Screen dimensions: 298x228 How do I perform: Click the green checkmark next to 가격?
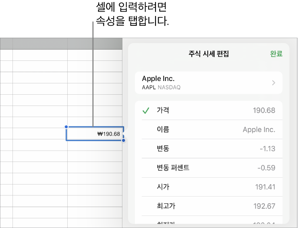[146, 110]
